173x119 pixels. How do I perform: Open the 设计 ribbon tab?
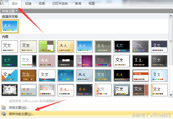(15, 4)
